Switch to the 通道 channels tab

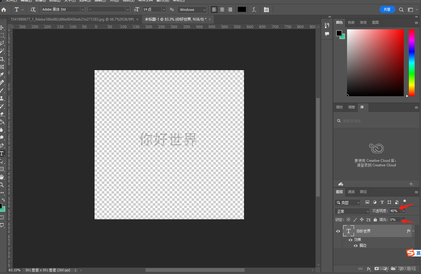point(351,192)
